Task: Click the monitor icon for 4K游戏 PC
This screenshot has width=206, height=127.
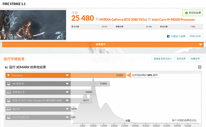Action: [9, 84]
